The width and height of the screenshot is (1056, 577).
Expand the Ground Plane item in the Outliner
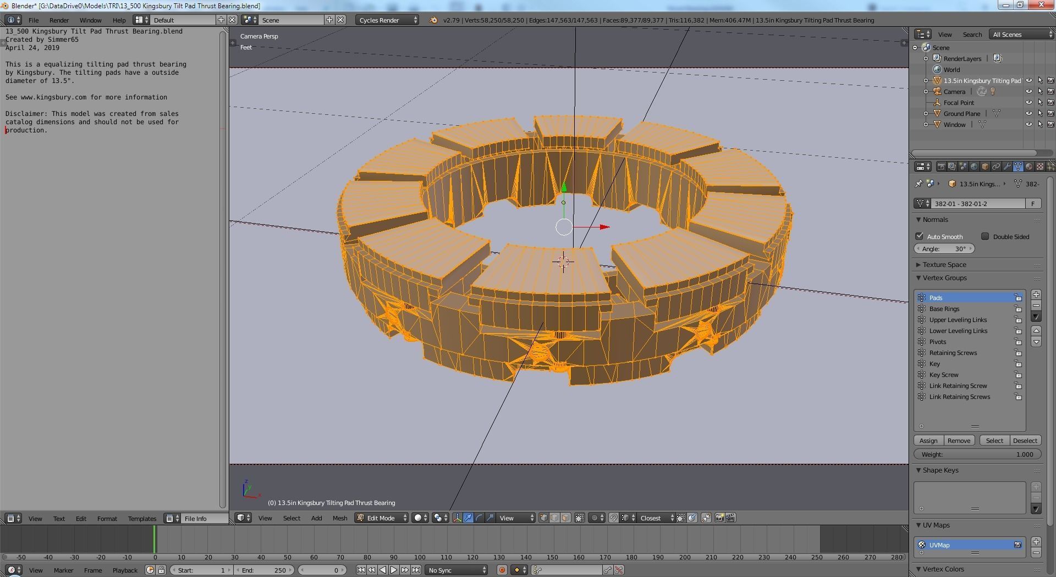[926, 113]
